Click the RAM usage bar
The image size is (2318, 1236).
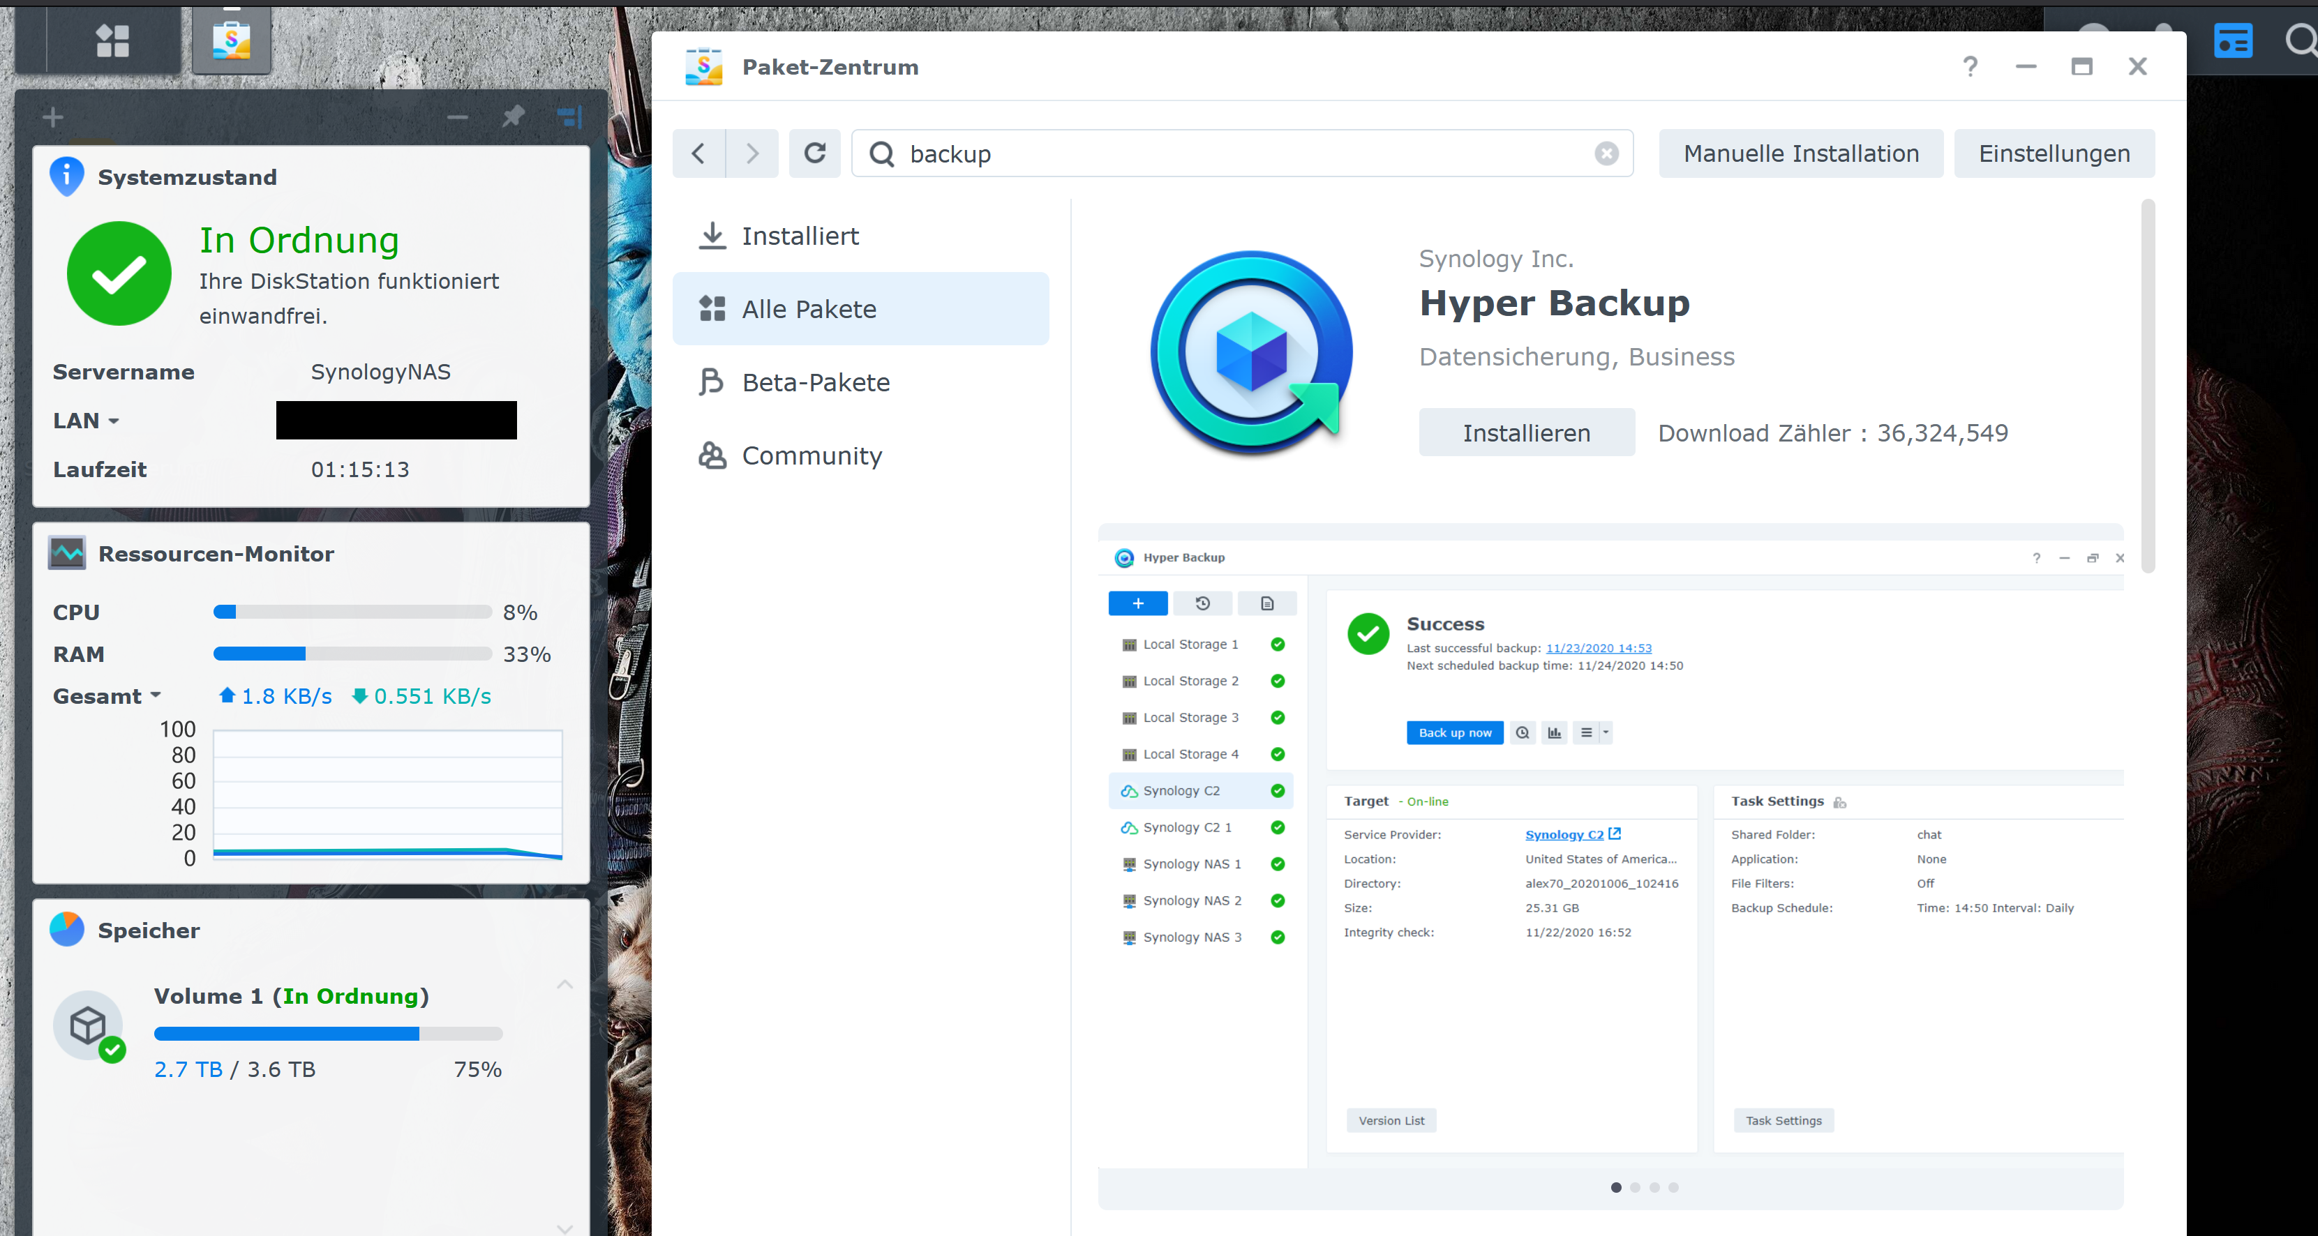tap(352, 654)
